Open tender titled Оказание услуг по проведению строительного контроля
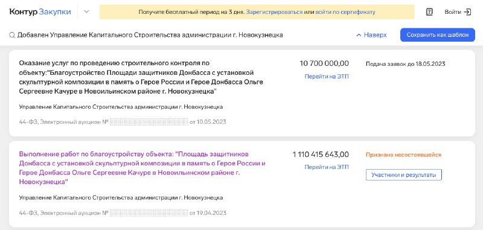The width and height of the screenshot is (483, 230). click(x=141, y=78)
